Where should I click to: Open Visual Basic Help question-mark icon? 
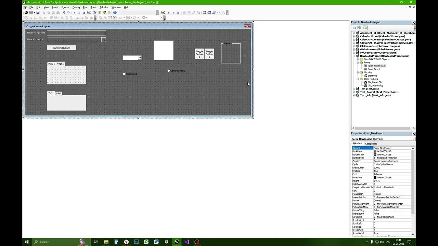[115, 13]
